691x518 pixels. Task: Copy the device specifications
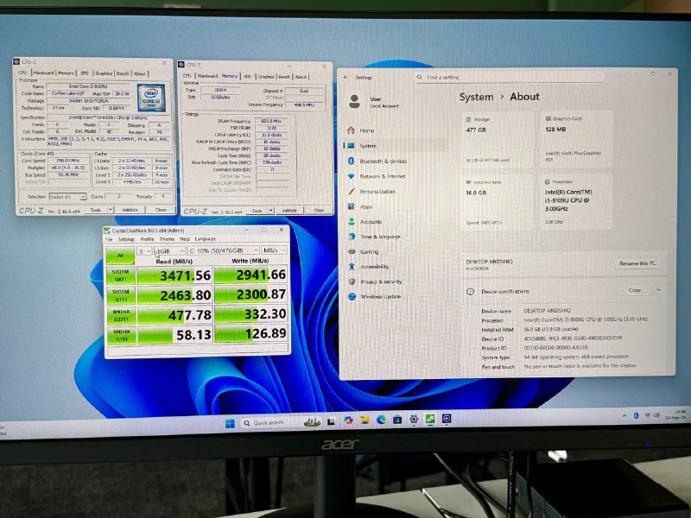tap(635, 290)
